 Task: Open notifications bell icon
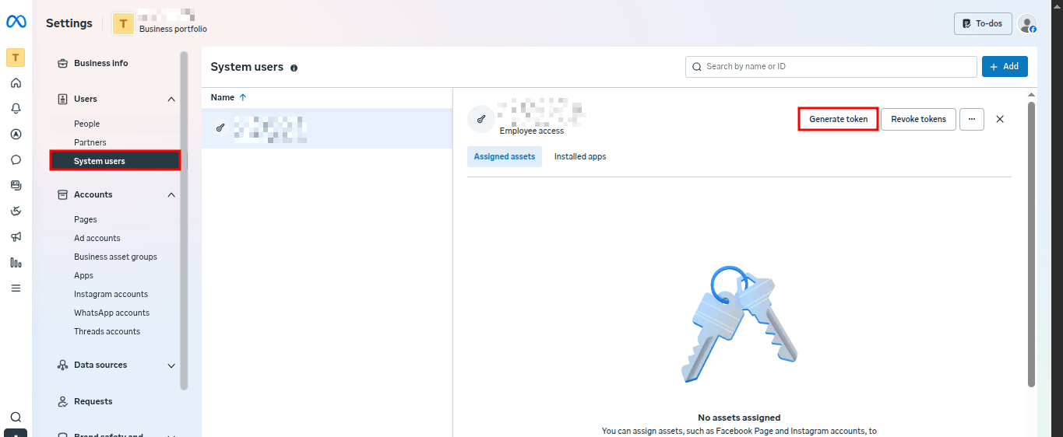(x=16, y=109)
